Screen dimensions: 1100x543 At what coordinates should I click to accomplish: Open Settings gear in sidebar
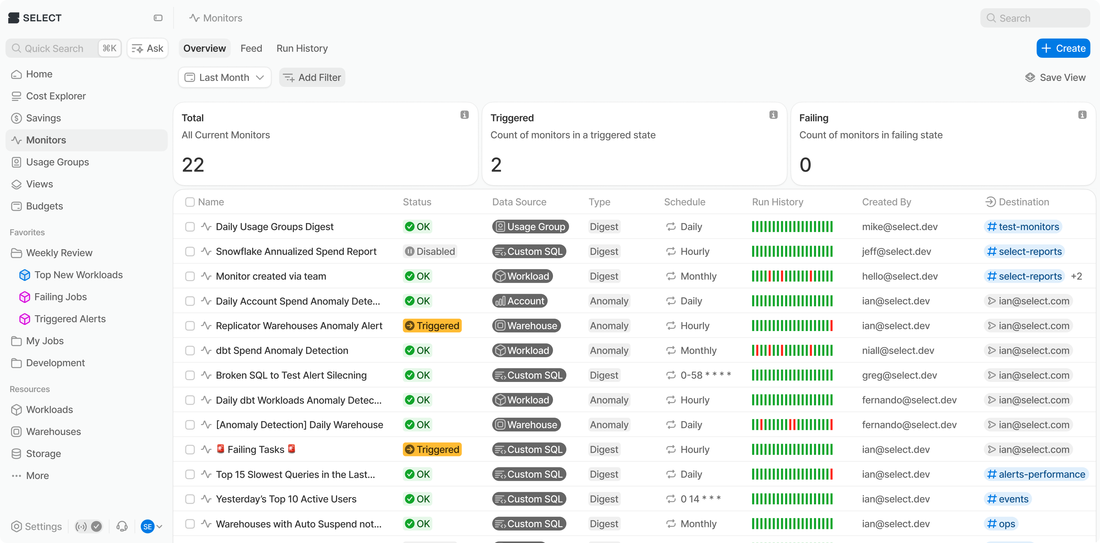[17, 526]
